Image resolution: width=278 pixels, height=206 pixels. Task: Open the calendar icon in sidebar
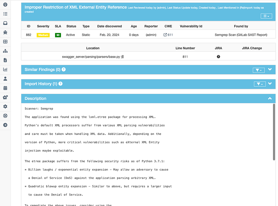tap(5, 88)
